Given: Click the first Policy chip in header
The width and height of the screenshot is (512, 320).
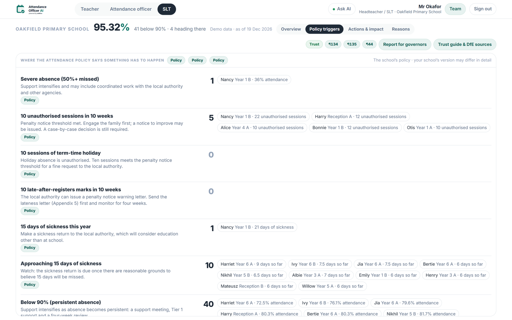Looking at the screenshot, I should [176, 60].
